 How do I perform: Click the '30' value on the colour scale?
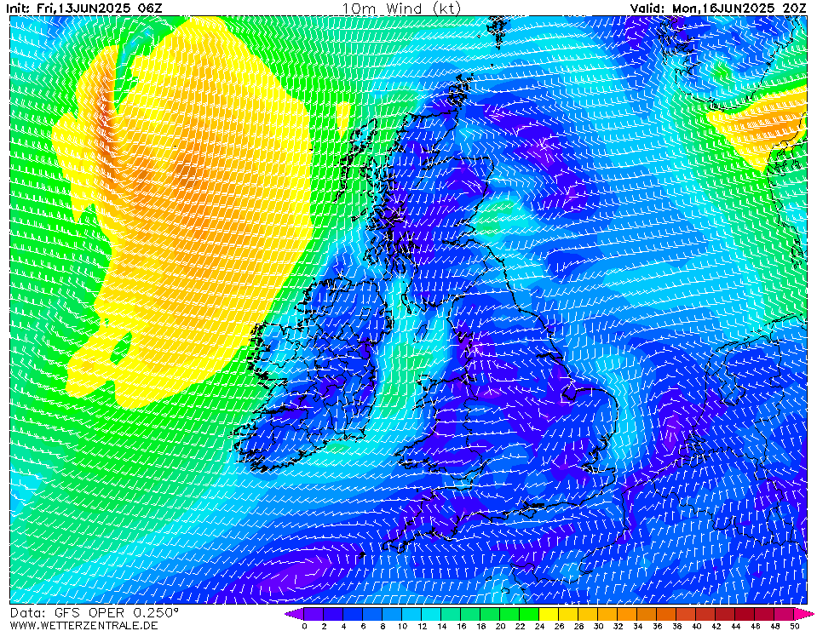click(x=598, y=626)
